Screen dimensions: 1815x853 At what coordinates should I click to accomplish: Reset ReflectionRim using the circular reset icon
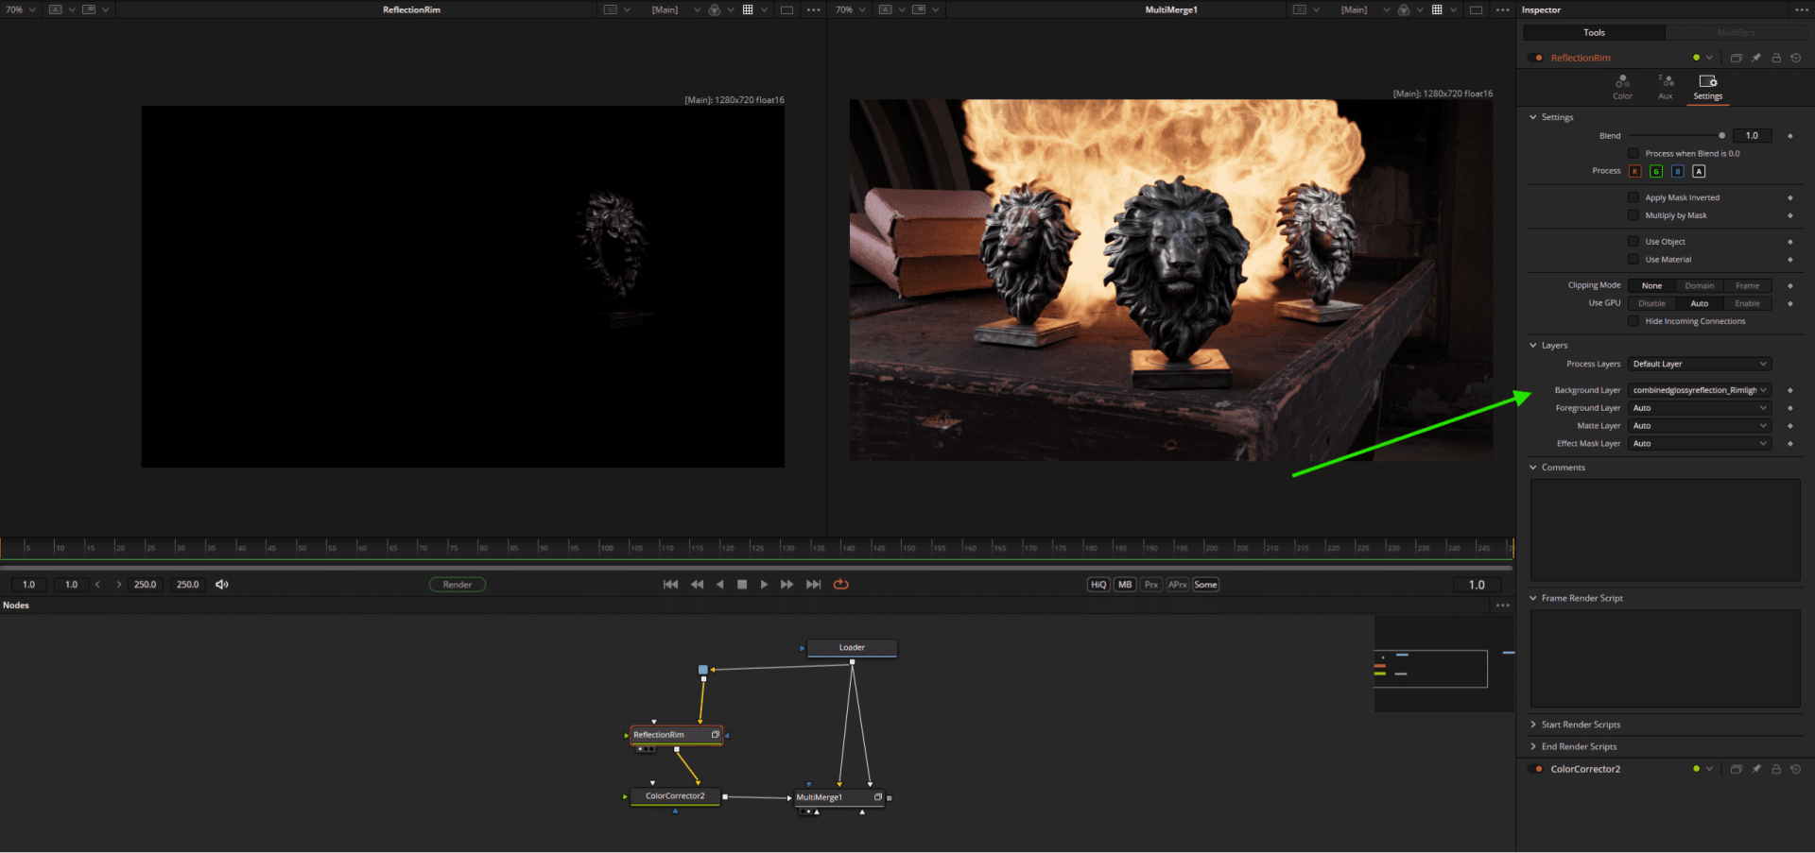[1796, 58]
